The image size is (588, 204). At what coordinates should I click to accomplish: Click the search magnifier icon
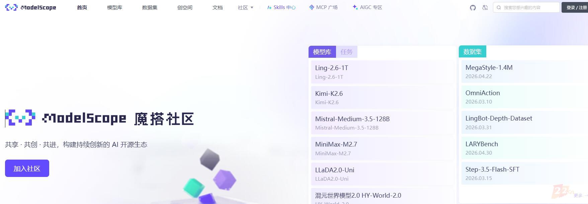point(499,7)
